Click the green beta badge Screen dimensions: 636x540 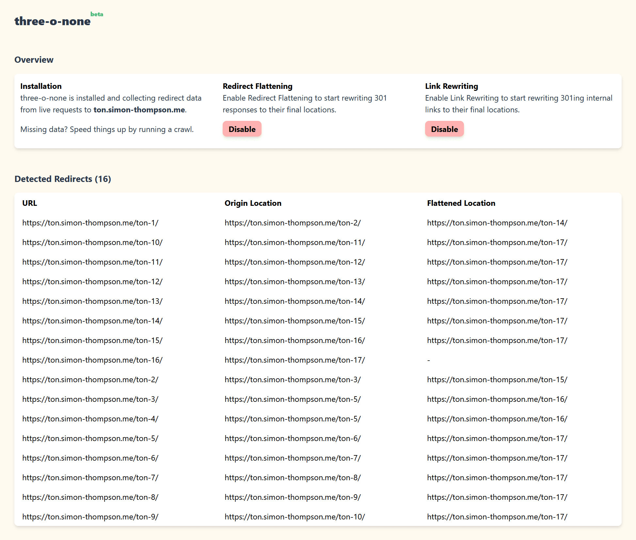tap(97, 14)
